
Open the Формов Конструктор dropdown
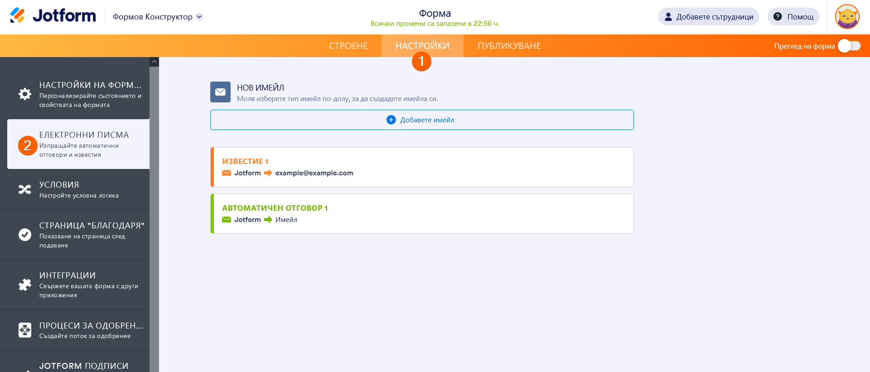(158, 17)
